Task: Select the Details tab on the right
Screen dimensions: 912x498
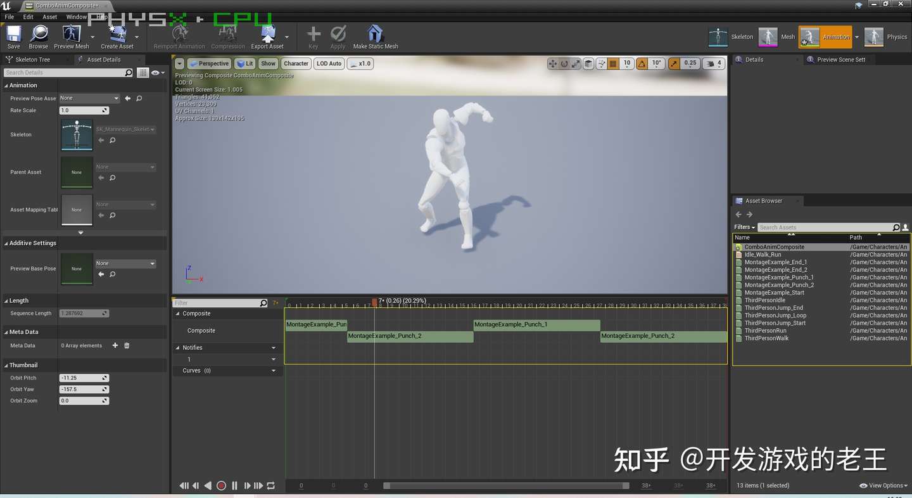Action: pyautogui.click(x=754, y=60)
